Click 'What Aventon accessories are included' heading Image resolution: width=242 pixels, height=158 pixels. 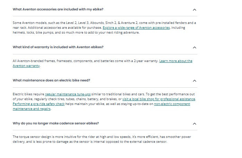tap(58, 9)
